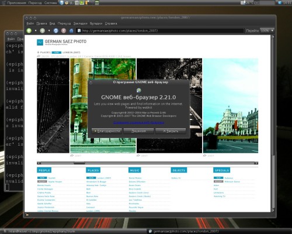This screenshot has width=292, height=234.
Task: Open the browser's Переход menu
Action: (64, 23)
